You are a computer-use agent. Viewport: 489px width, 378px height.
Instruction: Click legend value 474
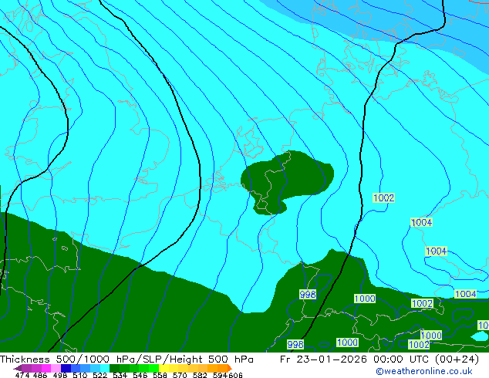(22, 375)
